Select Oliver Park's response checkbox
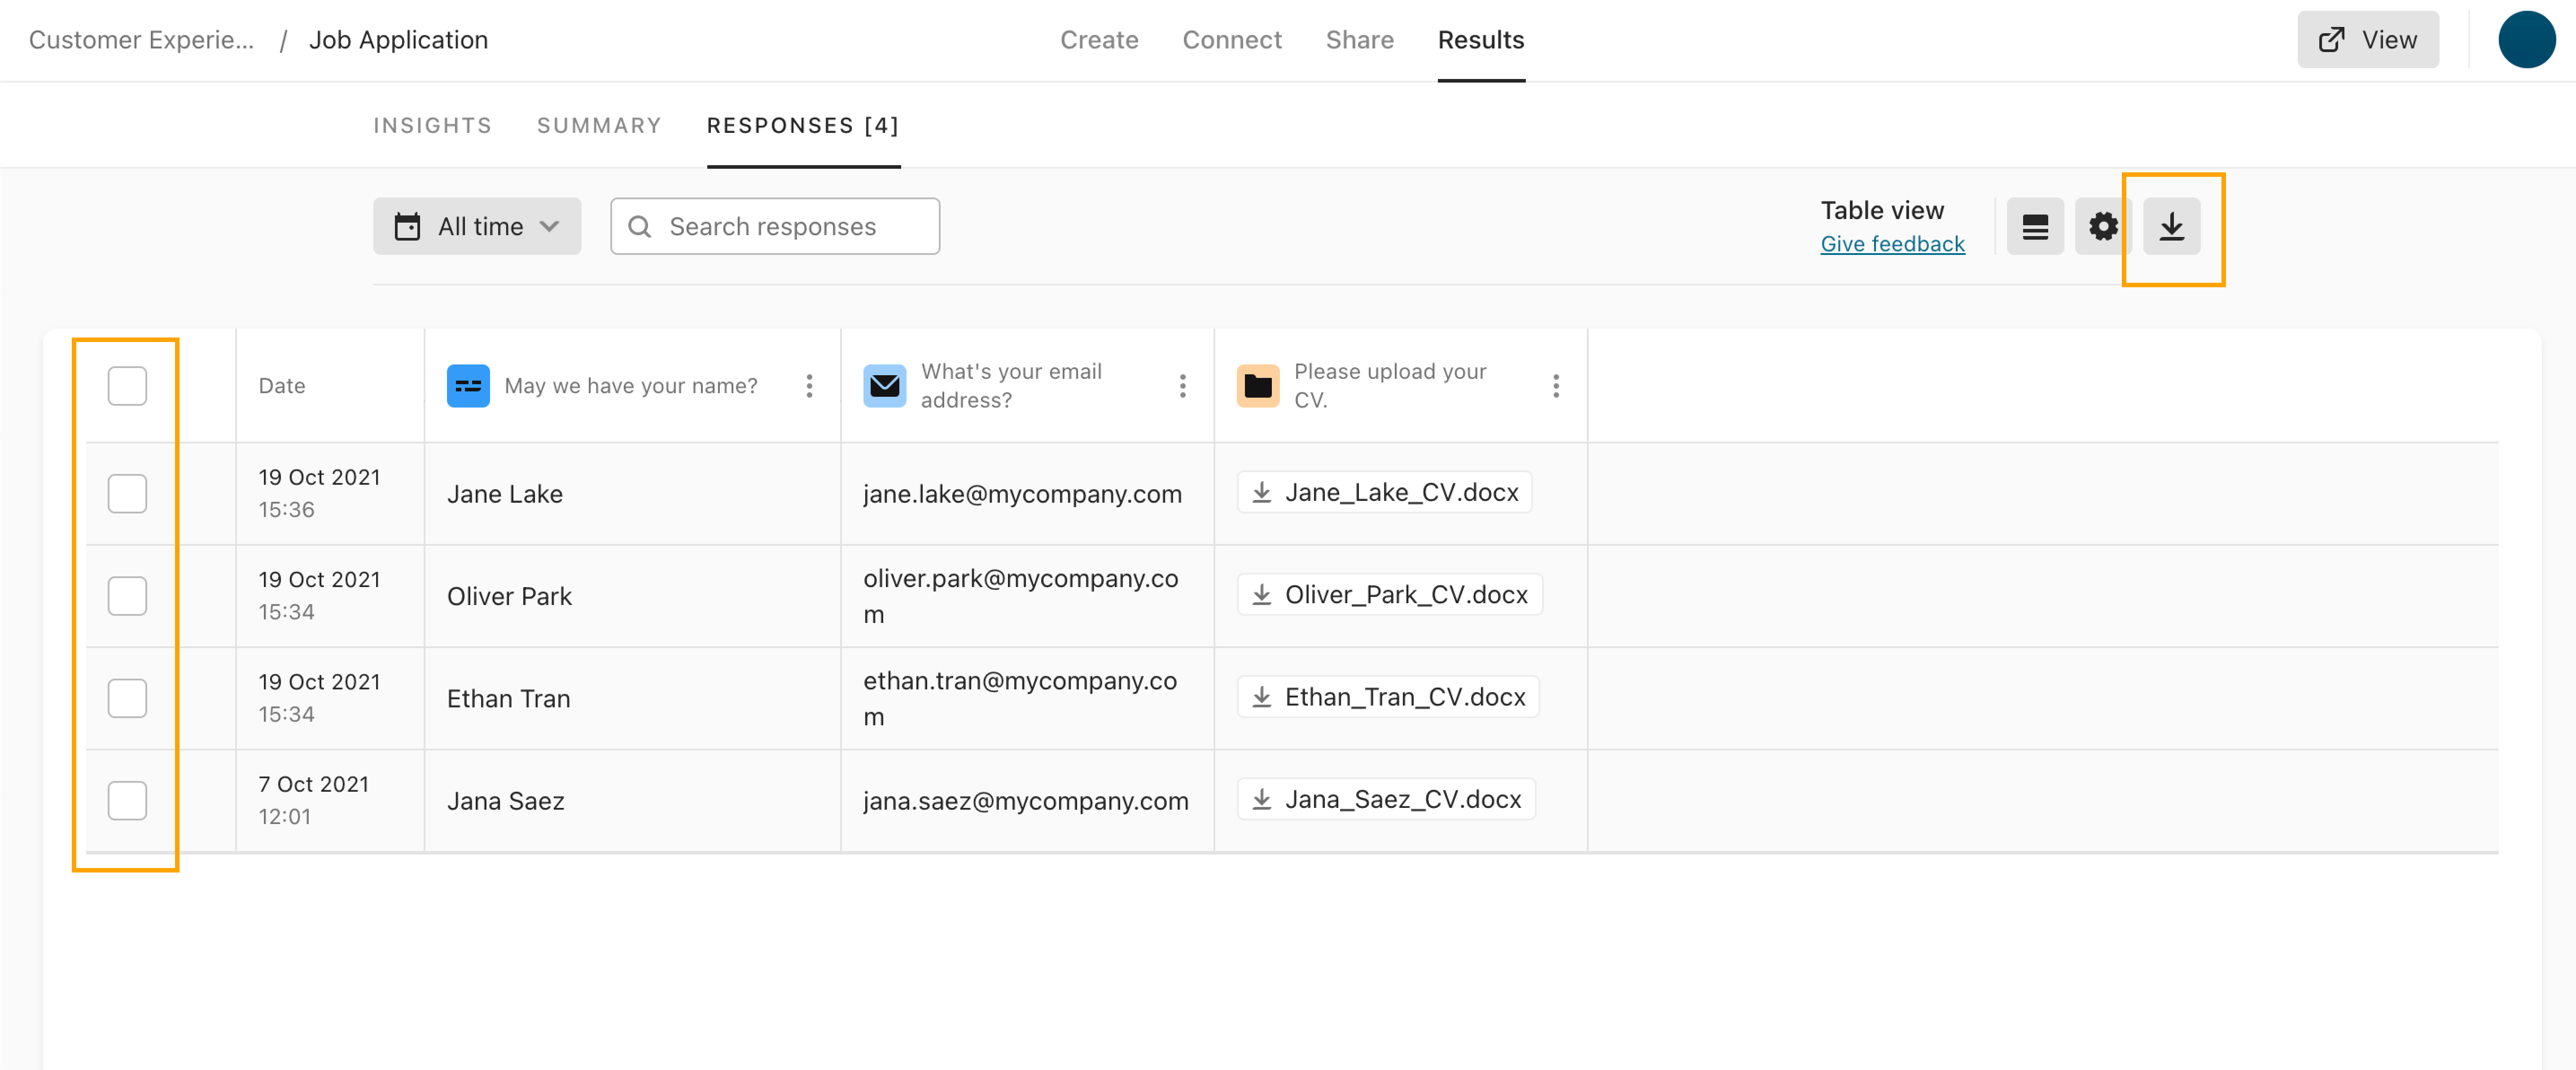2576x1070 pixels. coord(127,596)
